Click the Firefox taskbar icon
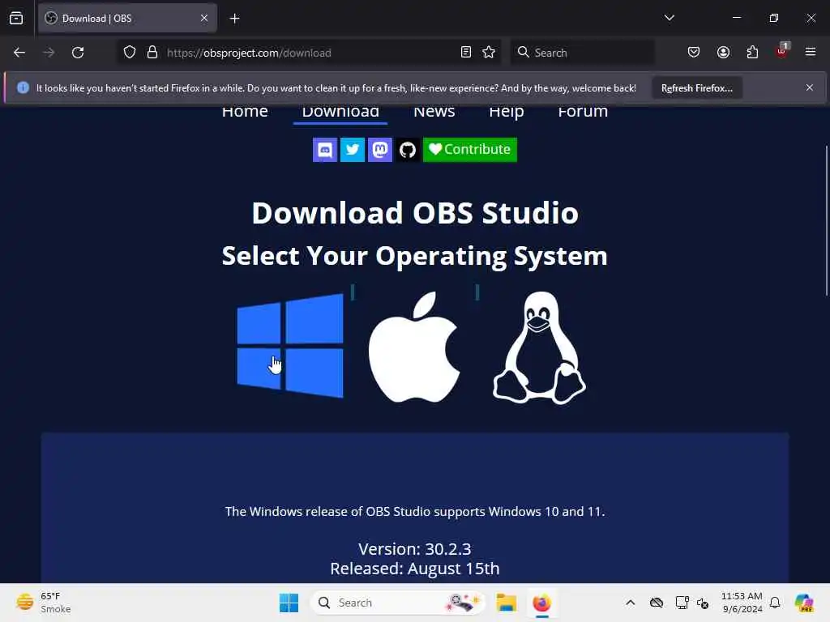 point(541,603)
